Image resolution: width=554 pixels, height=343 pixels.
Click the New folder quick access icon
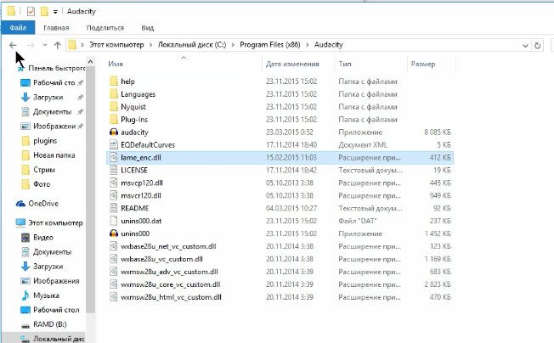point(44,12)
